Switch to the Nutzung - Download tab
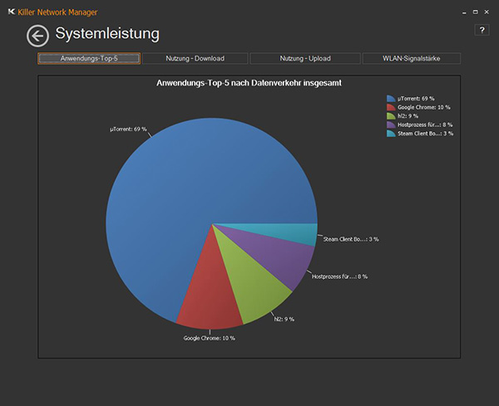 pos(195,58)
